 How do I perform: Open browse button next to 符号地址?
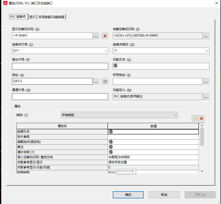(x=206, y=82)
